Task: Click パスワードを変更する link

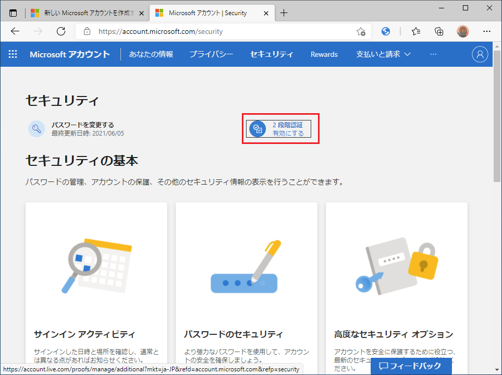Action: [x=83, y=125]
